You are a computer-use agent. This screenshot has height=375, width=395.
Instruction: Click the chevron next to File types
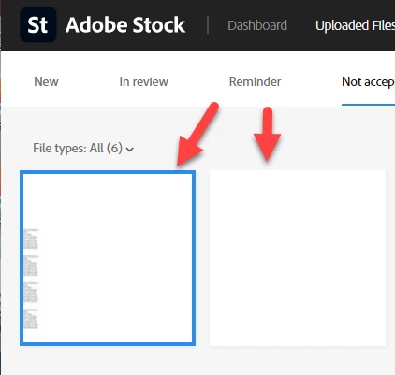(130, 150)
